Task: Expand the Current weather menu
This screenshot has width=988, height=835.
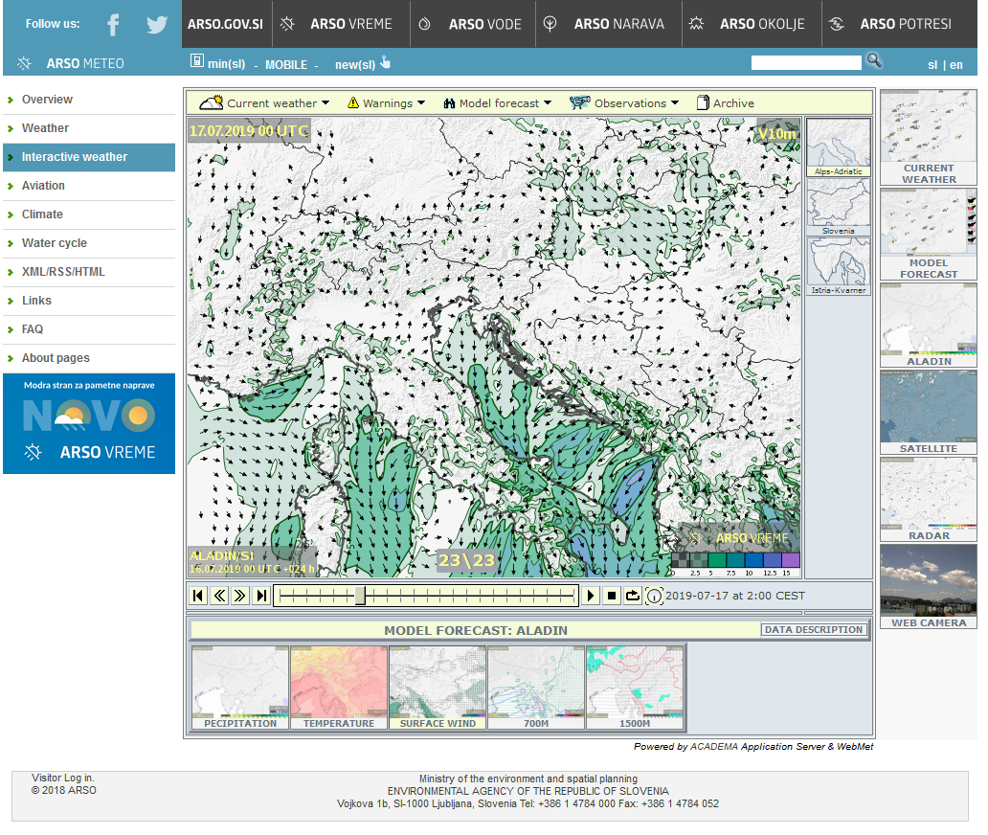Action: tap(264, 102)
